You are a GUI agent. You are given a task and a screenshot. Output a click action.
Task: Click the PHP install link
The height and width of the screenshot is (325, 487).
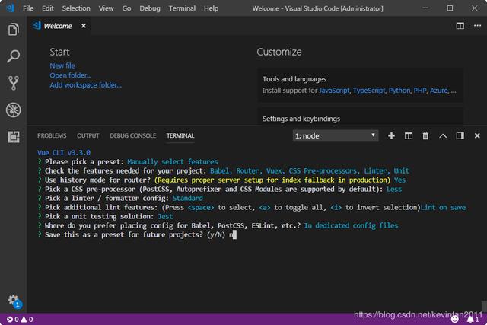[420, 91]
